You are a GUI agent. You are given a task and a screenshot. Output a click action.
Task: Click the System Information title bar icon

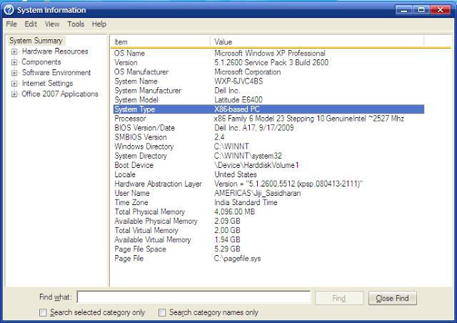[9, 10]
